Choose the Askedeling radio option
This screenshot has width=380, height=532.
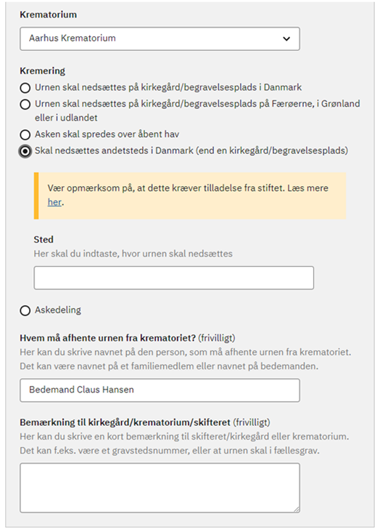tap(25, 310)
